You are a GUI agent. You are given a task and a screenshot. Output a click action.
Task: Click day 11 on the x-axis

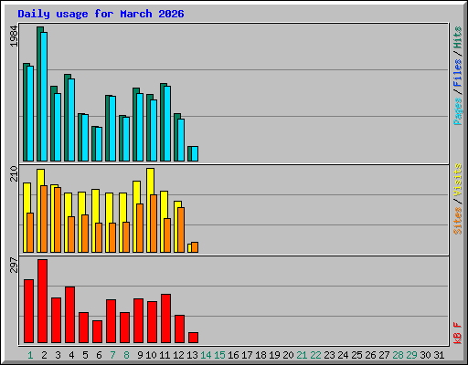pos(165,355)
